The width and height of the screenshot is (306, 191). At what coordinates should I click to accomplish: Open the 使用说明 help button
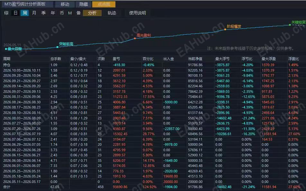click(x=137, y=13)
